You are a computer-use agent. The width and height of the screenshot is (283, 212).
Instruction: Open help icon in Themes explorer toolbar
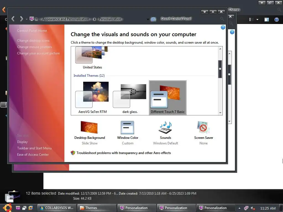point(276,20)
